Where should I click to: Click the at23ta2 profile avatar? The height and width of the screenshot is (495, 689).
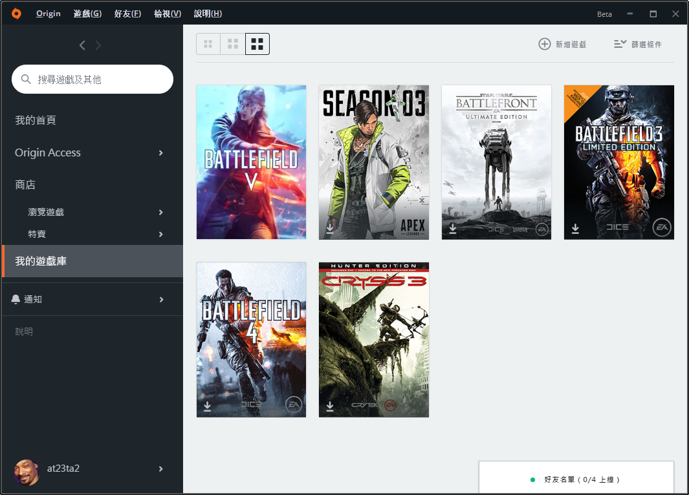[x=27, y=472]
